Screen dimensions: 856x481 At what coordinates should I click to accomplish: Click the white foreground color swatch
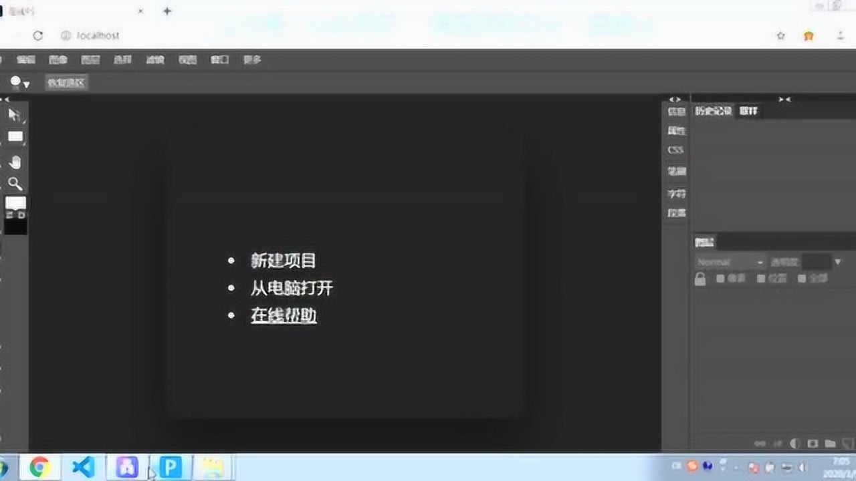coord(15,202)
